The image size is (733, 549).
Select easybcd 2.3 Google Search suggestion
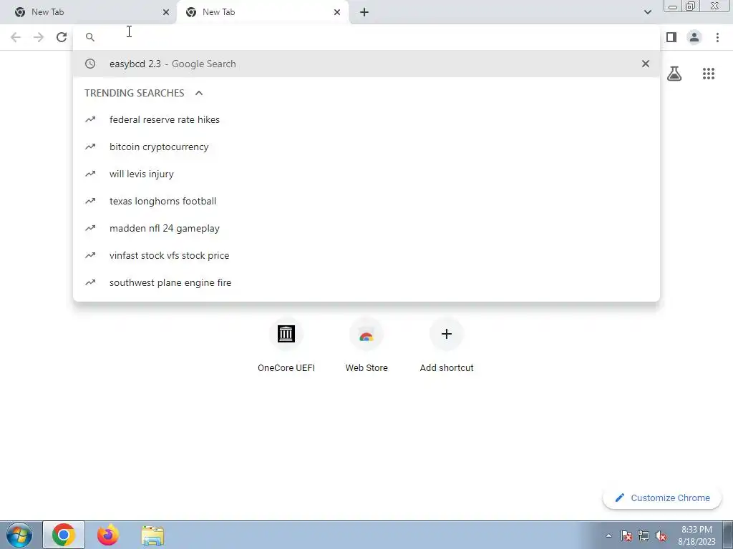click(x=366, y=64)
